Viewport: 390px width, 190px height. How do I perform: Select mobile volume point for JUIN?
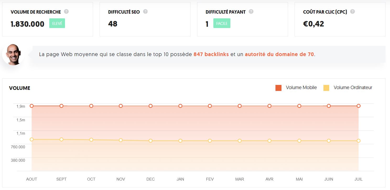[329, 106]
